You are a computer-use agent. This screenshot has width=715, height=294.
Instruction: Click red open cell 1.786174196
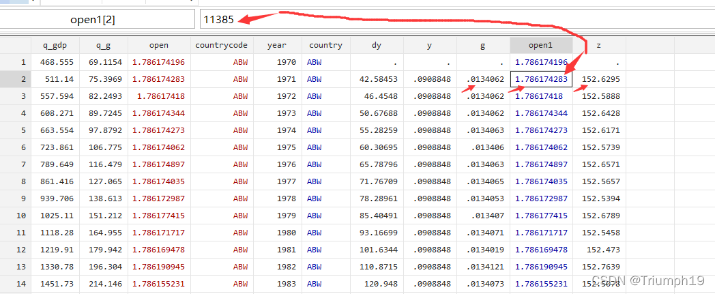[159, 63]
